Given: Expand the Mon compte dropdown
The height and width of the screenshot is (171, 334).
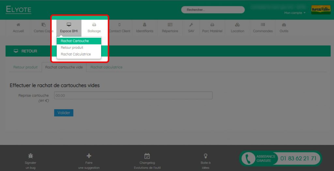Looking at the screenshot, I should (295, 13).
